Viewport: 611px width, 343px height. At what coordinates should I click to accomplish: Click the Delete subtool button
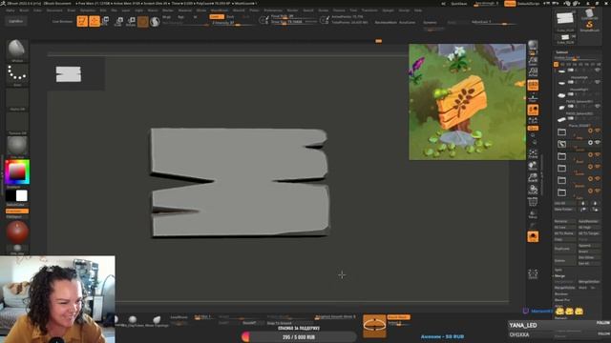tap(564, 260)
